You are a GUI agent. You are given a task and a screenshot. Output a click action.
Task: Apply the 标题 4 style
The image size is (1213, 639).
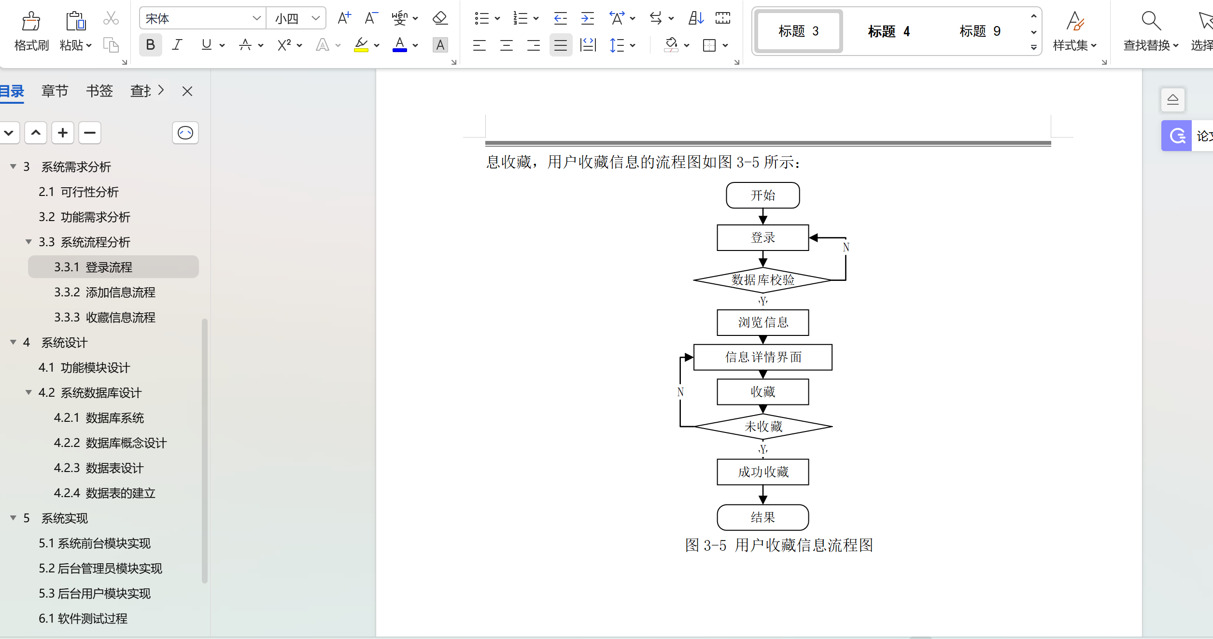pos(889,31)
